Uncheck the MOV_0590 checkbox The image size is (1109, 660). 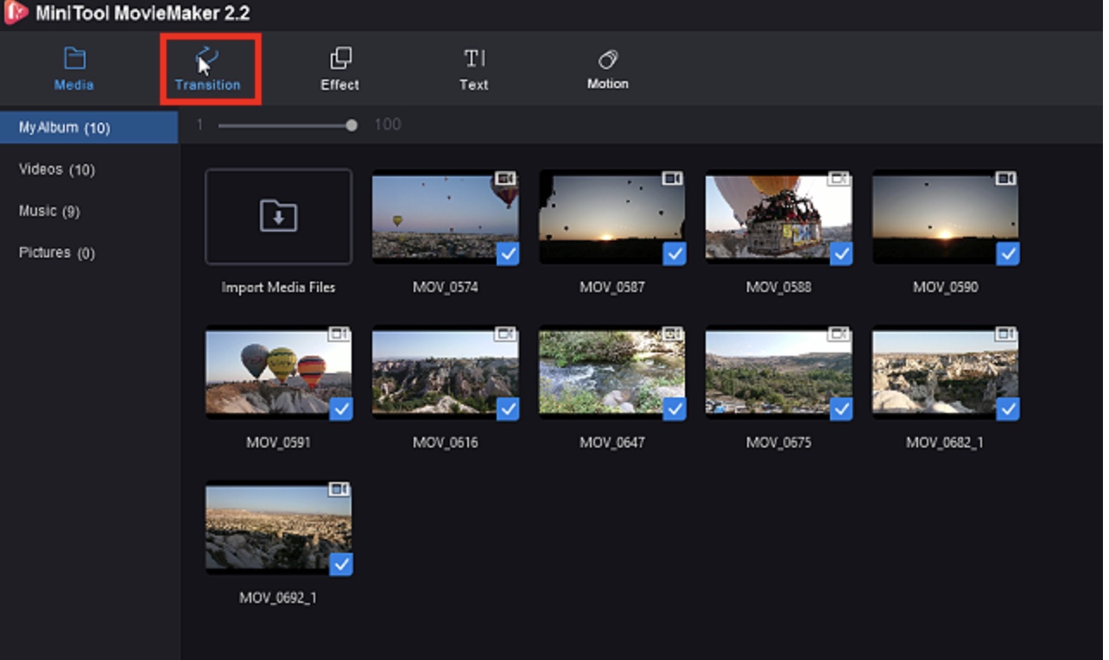pyautogui.click(x=1008, y=253)
